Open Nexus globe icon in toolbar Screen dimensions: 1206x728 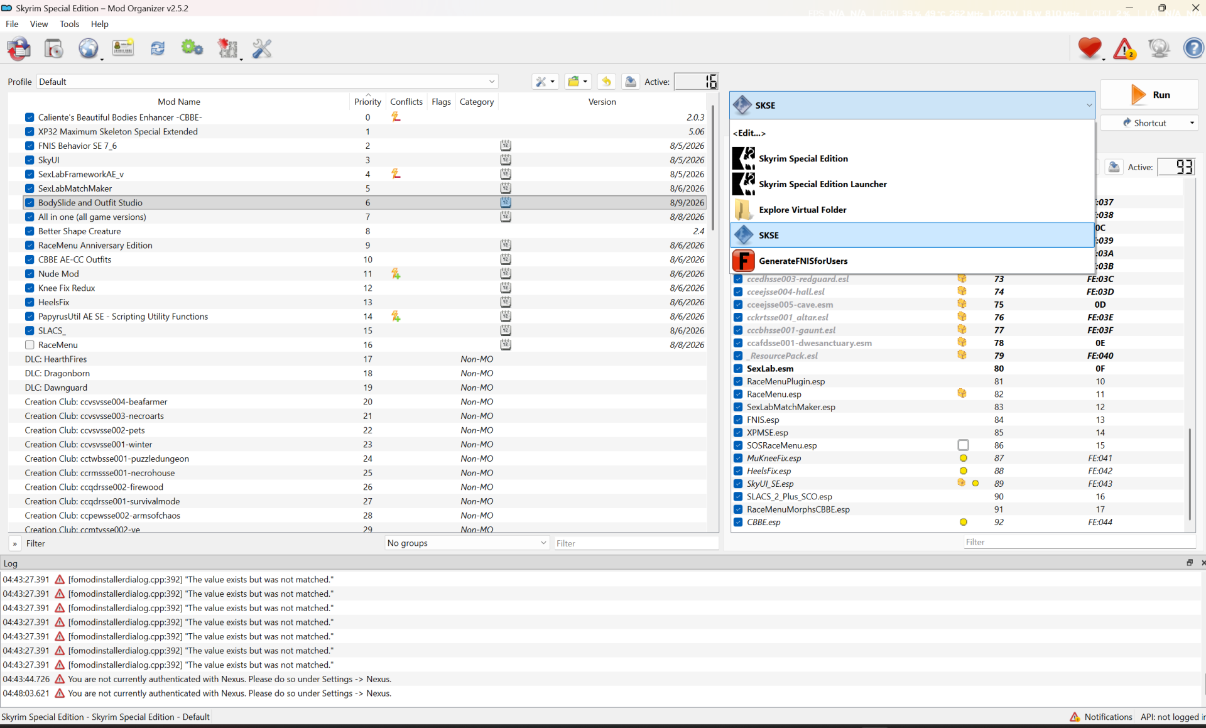89,48
